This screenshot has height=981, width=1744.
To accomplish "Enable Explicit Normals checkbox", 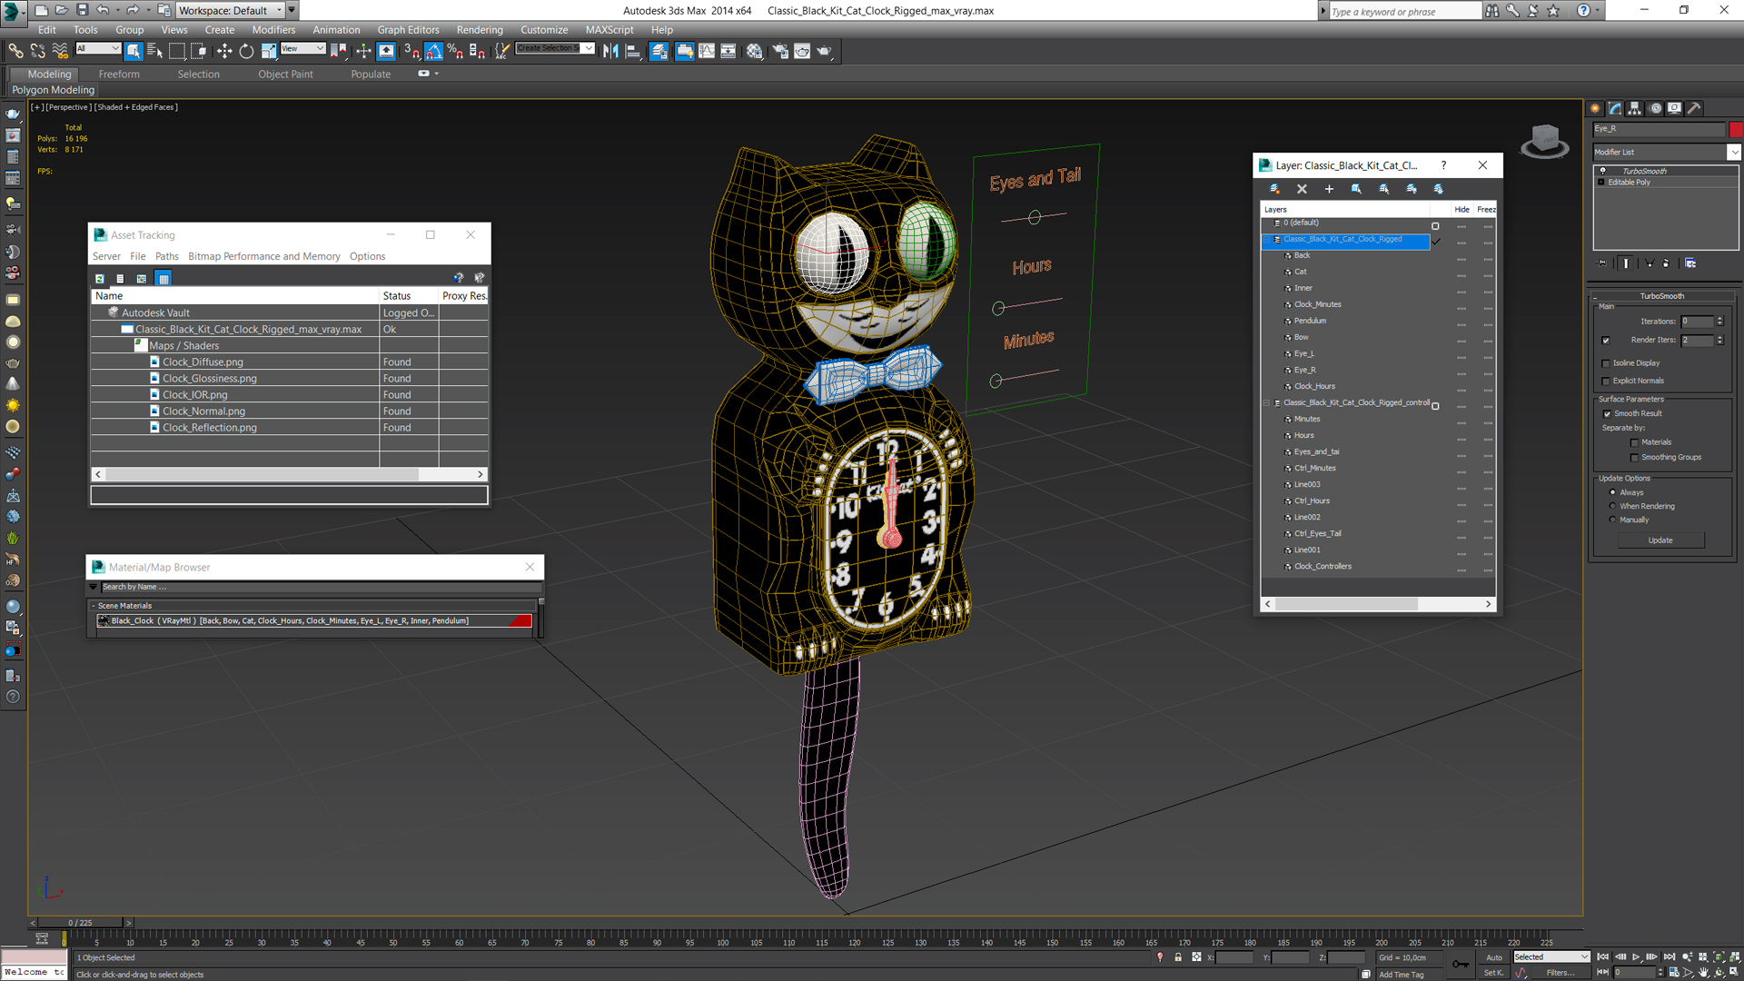I will coord(1606,381).
